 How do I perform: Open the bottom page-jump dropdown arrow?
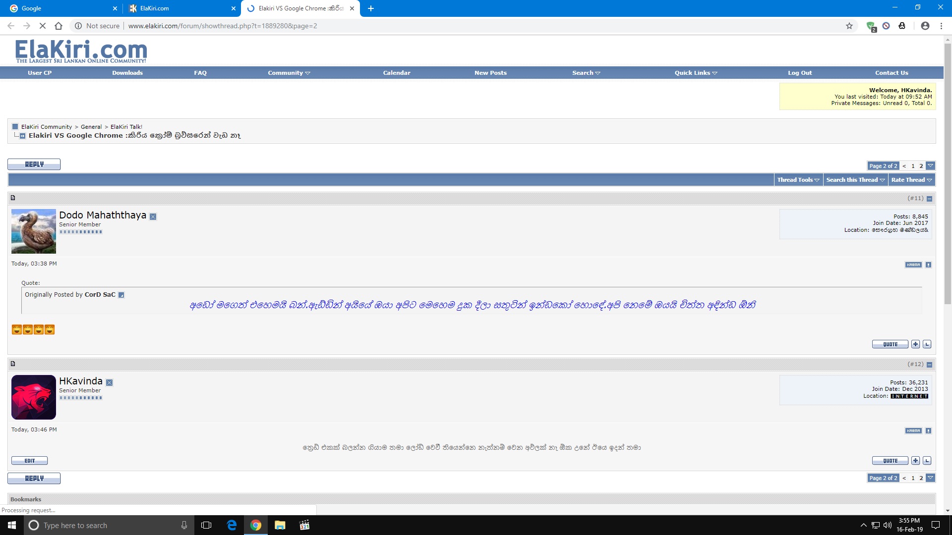(x=931, y=478)
